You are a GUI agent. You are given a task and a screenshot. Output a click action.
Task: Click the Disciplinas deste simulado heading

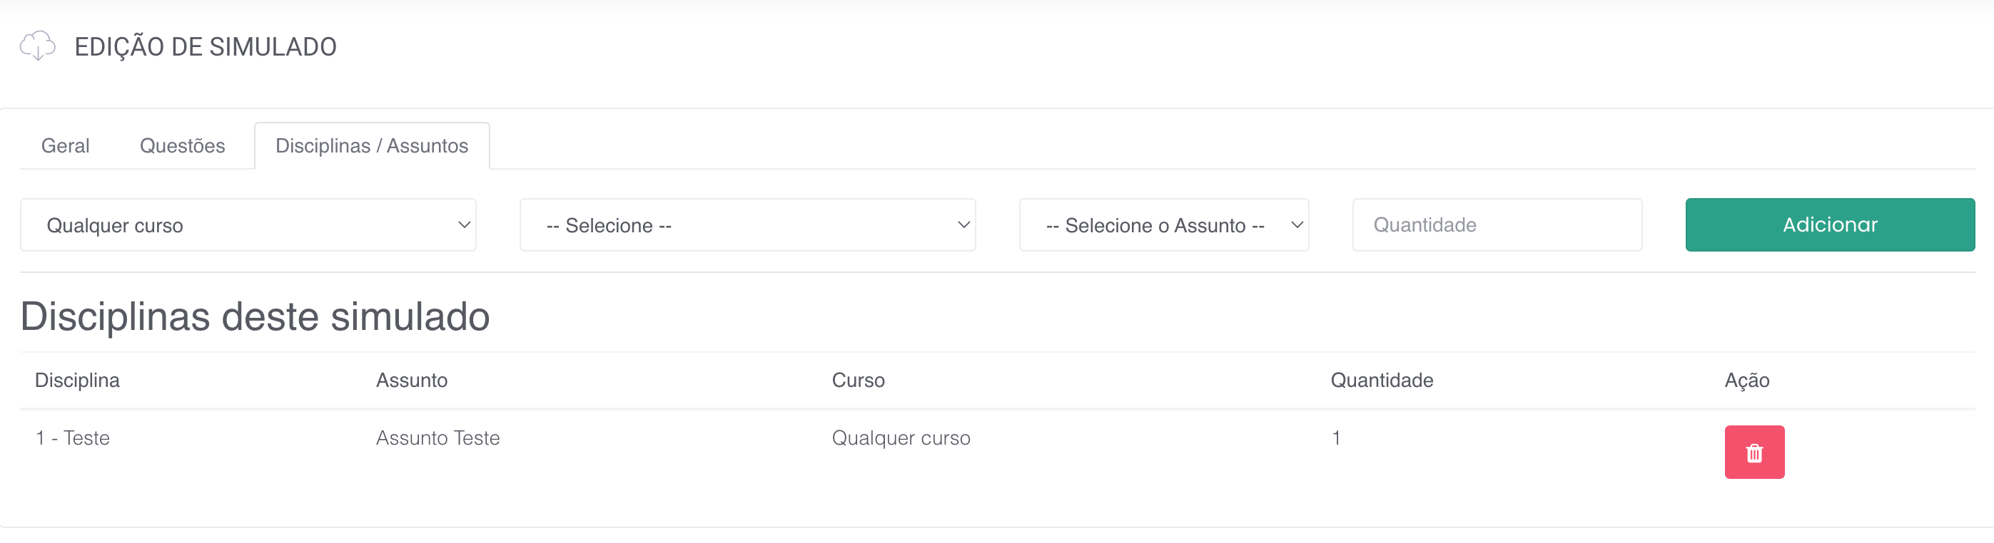255,316
